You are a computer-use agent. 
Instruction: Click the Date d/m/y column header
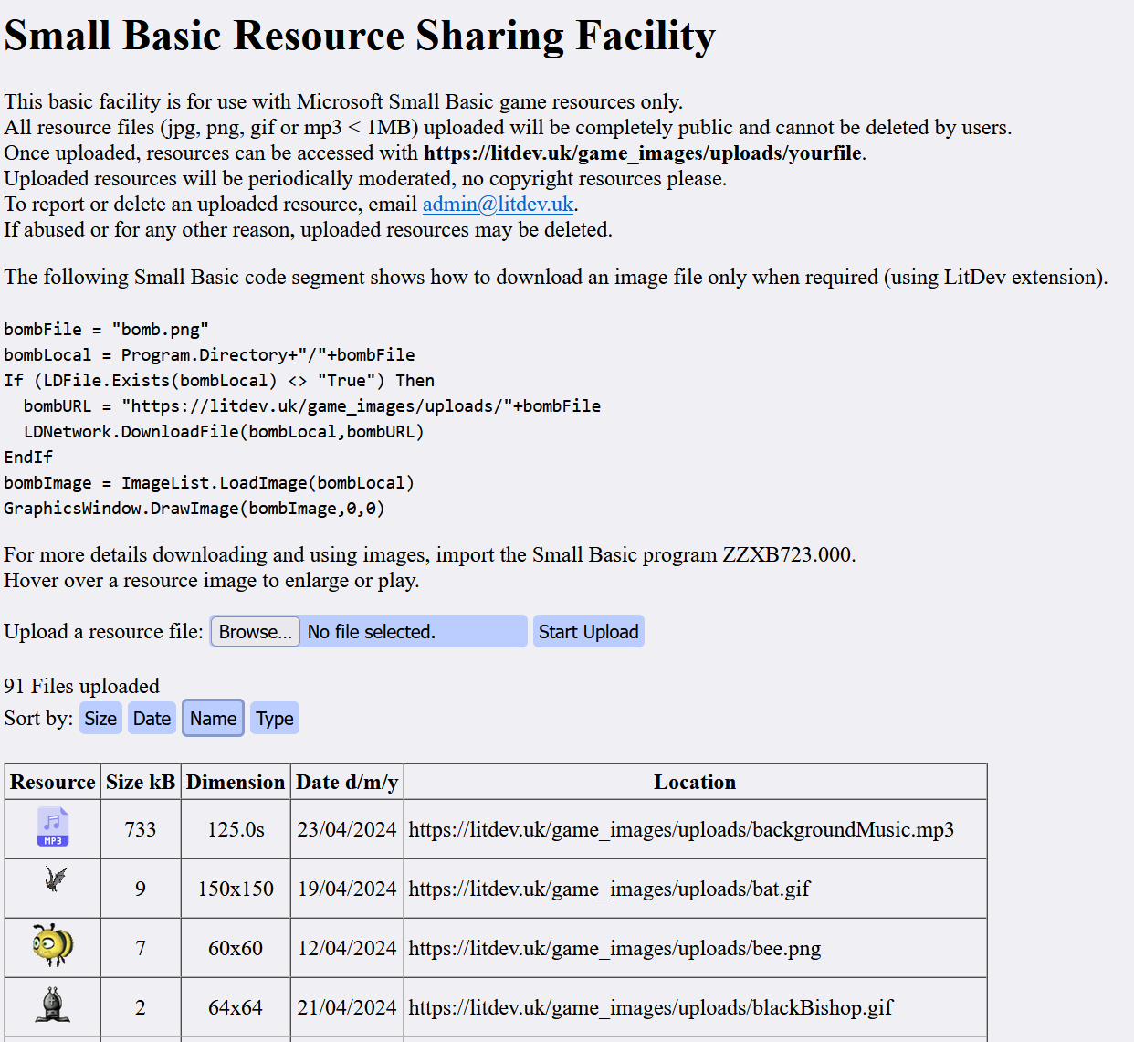[x=347, y=783]
